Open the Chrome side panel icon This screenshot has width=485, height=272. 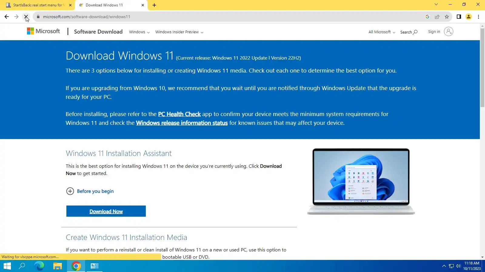(x=459, y=17)
